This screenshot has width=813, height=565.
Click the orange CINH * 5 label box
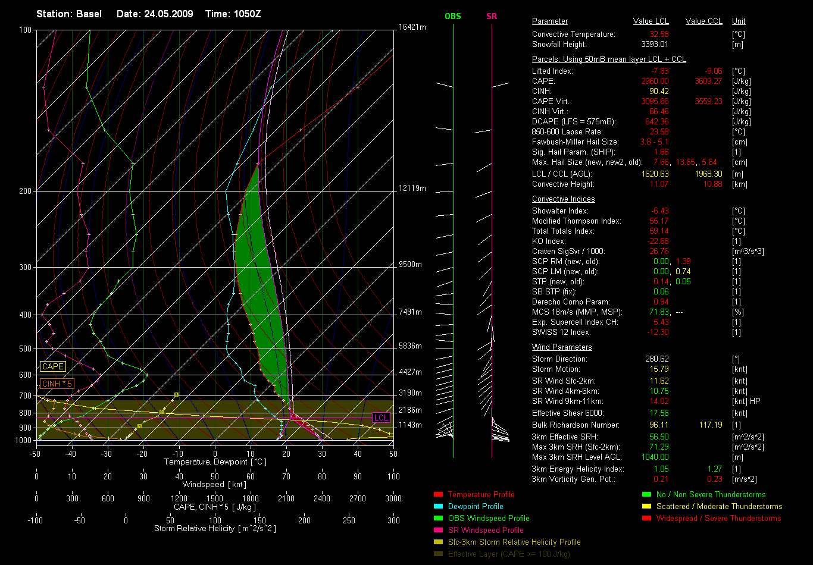tap(58, 384)
